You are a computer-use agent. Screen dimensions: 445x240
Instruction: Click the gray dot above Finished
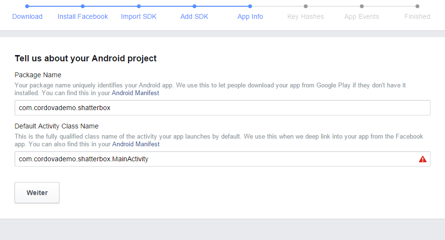pos(417,6)
